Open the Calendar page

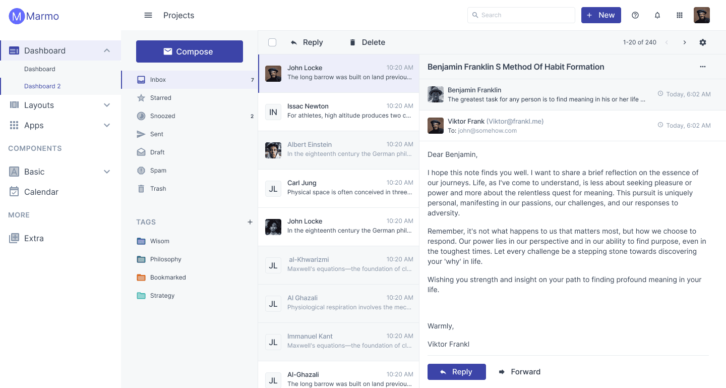coord(60,192)
